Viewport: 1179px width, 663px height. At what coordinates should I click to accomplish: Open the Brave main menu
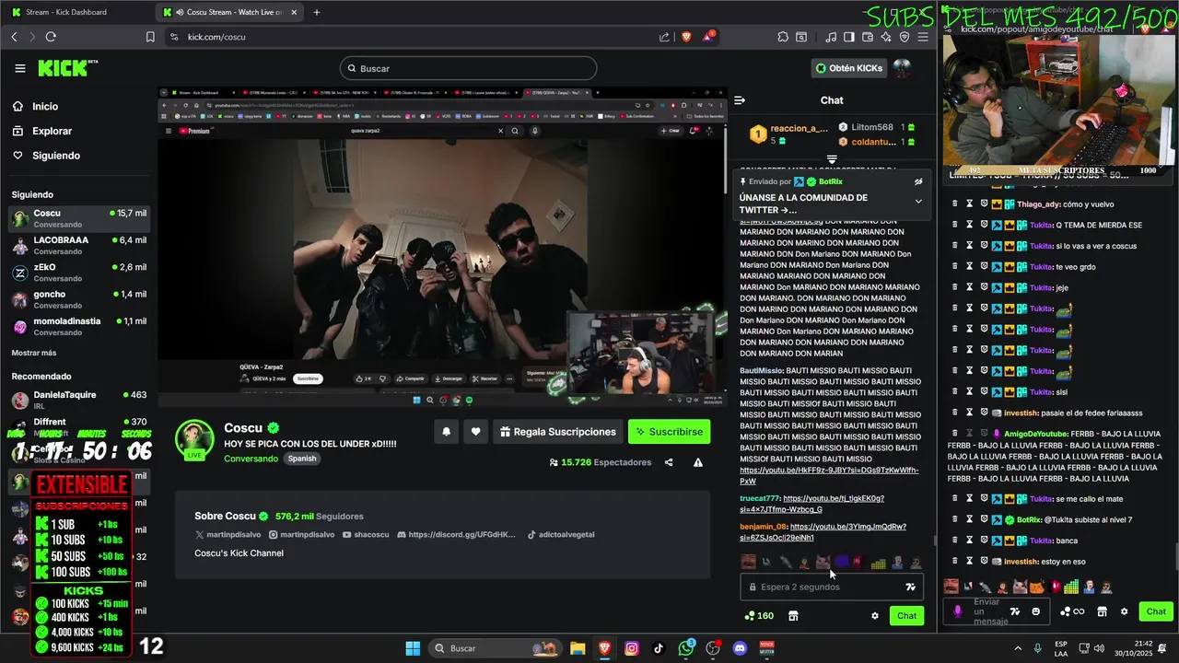(x=923, y=37)
